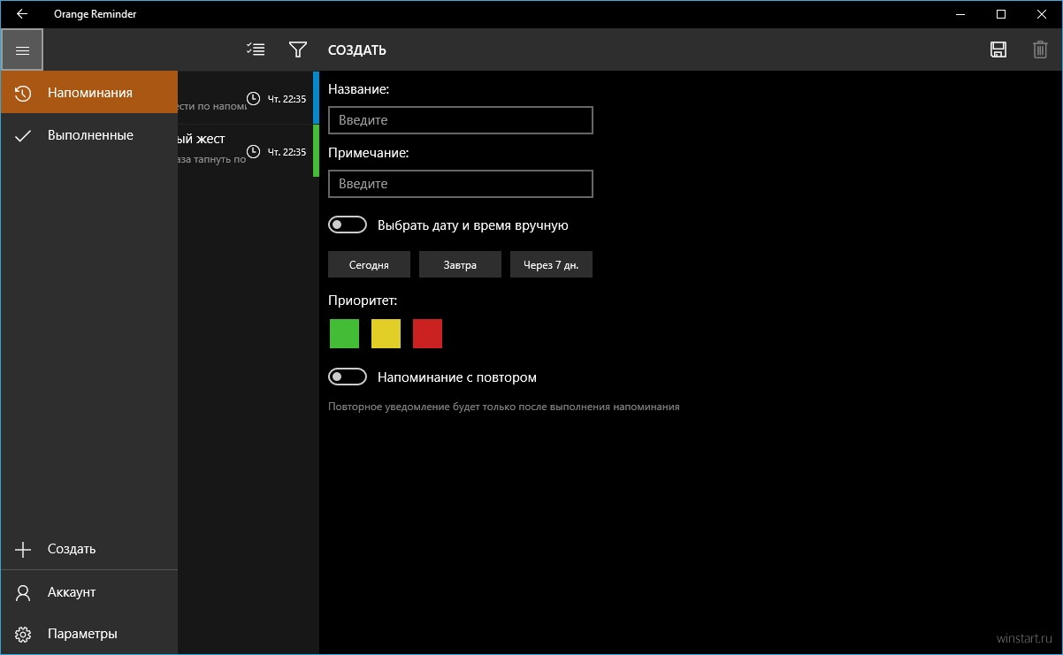Collapse the hamburger navigation menu
This screenshot has width=1063, height=655.
pyautogui.click(x=22, y=50)
